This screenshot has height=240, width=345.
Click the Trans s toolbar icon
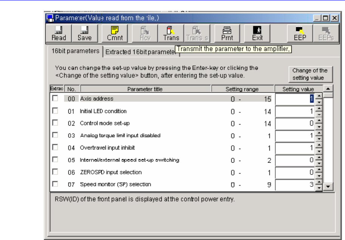[197, 34]
